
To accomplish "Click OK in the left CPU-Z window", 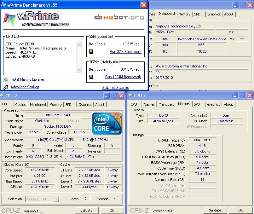I will coord(112,211).
